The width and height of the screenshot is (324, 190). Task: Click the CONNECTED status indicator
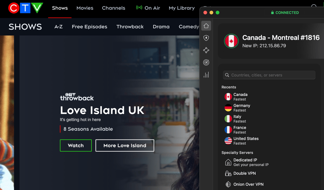pyautogui.click(x=285, y=13)
